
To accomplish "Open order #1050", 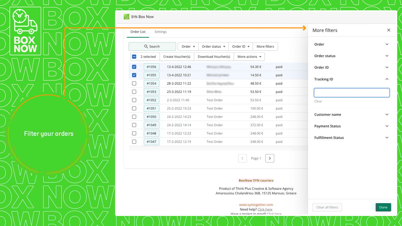I will (x=151, y=117).
